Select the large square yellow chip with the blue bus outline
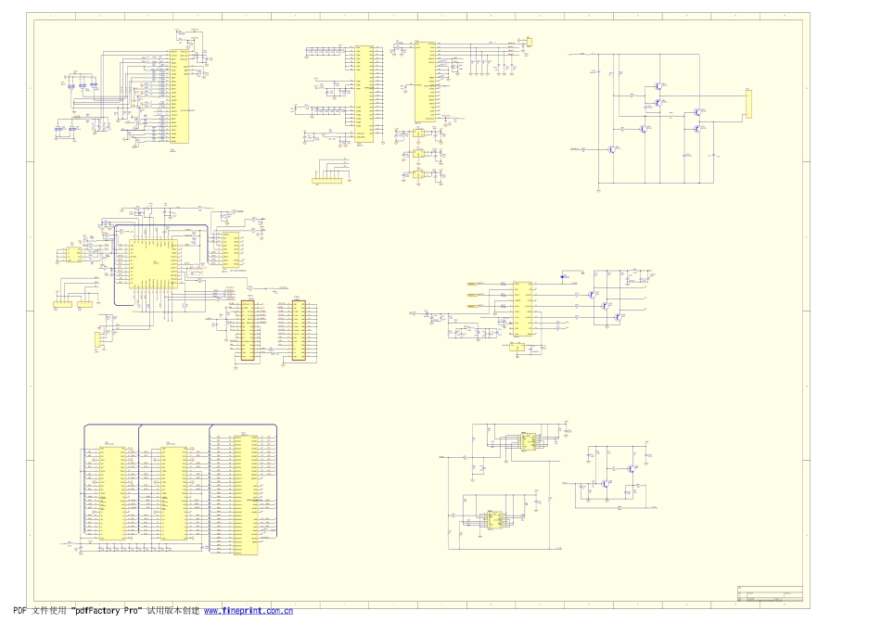881x623 pixels. [153, 262]
